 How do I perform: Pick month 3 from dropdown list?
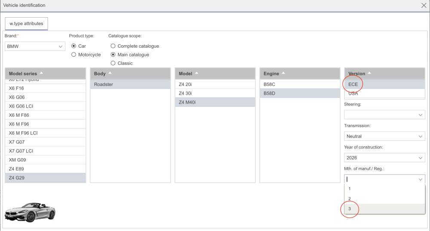pyautogui.click(x=384, y=209)
